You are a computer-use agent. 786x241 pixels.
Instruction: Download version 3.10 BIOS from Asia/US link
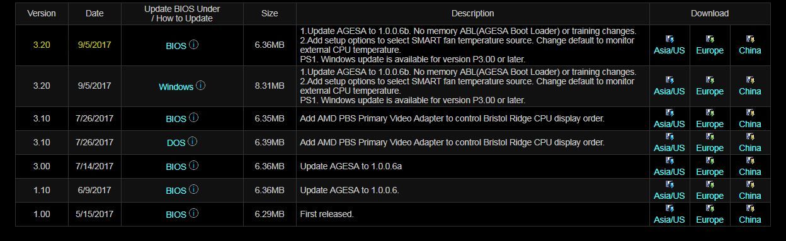click(x=669, y=124)
